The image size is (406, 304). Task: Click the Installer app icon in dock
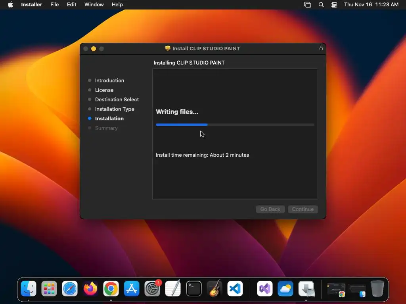[306, 288]
